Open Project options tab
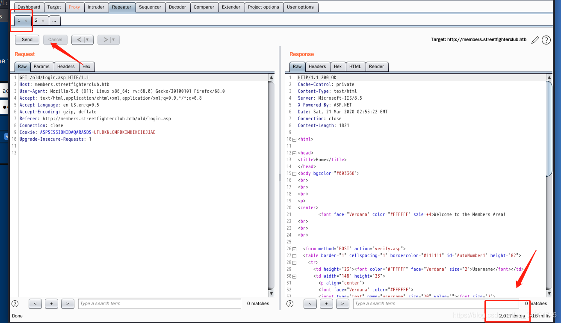 263,7
